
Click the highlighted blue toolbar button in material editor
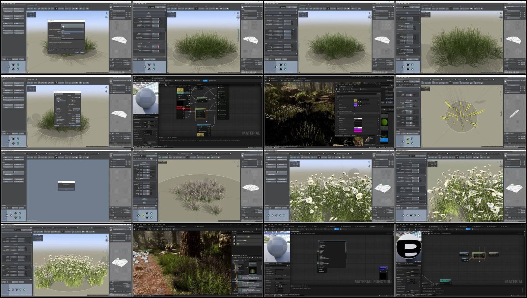205,81
